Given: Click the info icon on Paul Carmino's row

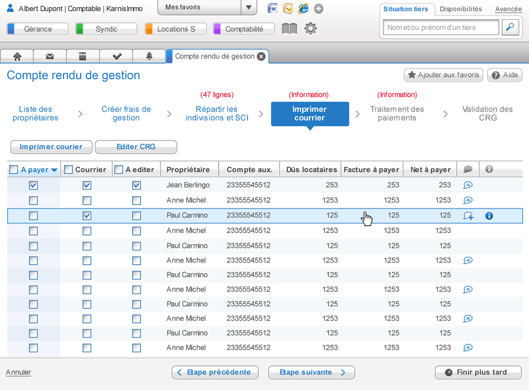Looking at the screenshot, I should click(488, 216).
